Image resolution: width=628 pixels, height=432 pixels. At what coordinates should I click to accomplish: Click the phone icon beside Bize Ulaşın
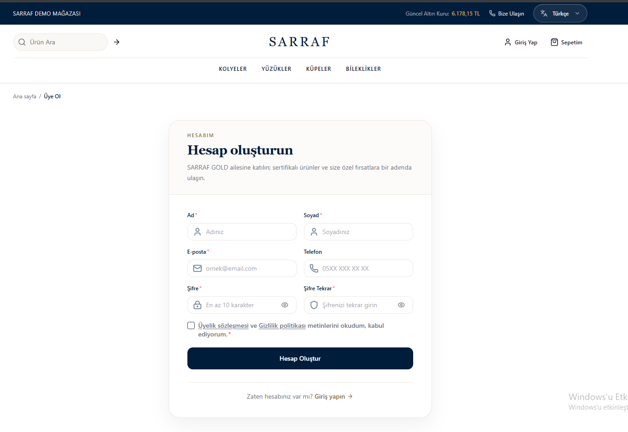[x=492, y=13]
